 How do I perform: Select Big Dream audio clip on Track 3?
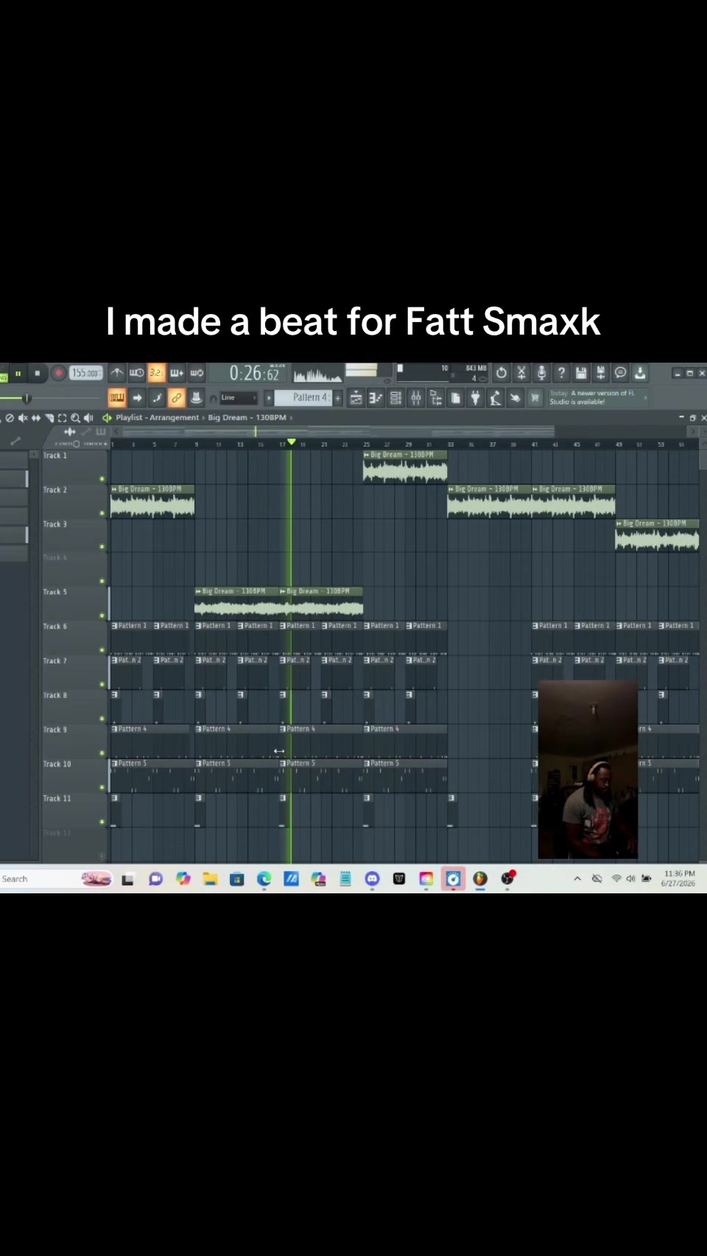coord(657,535)
